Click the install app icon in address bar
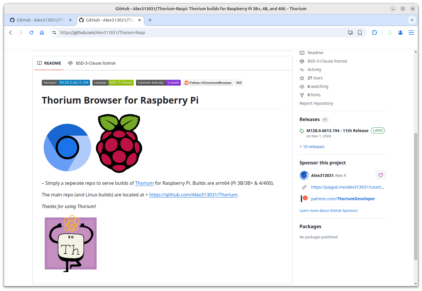 [351, 33]
